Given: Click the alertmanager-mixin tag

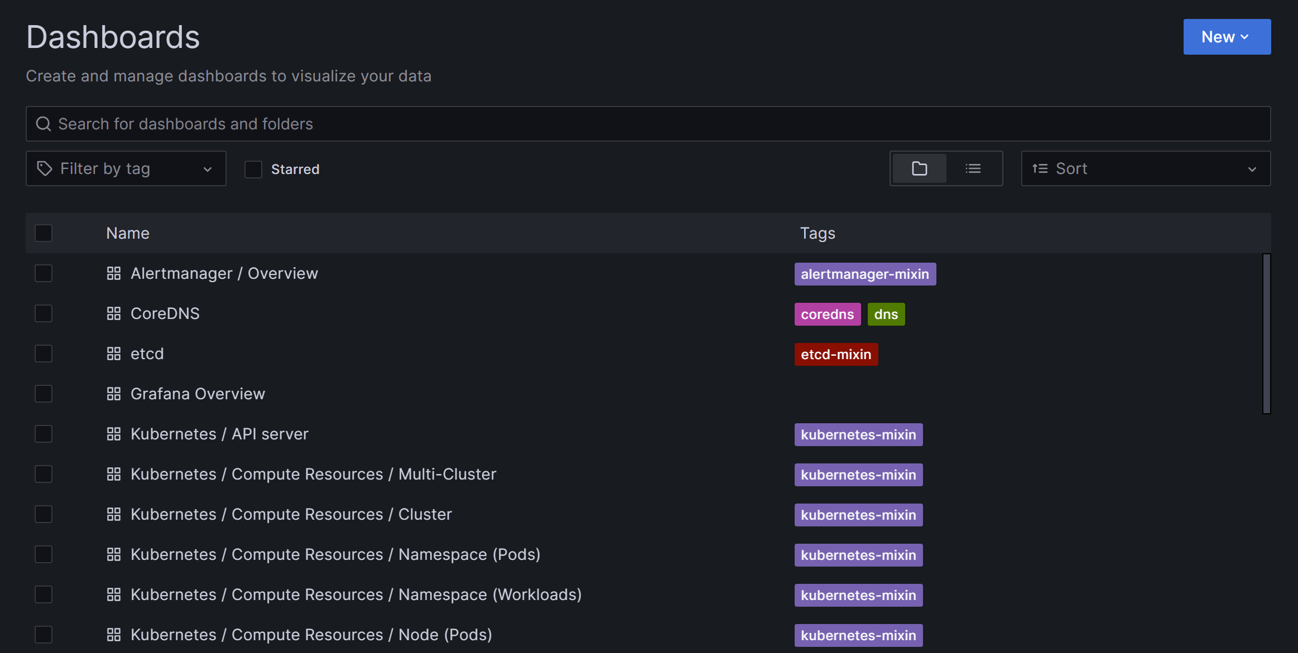Looking at the screenshot, I should click(x=864, y=274).
